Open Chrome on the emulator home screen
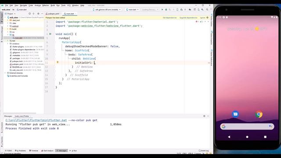Image resolution: width=281 pixels, height=158 pixels. click(x=259, y=114)
